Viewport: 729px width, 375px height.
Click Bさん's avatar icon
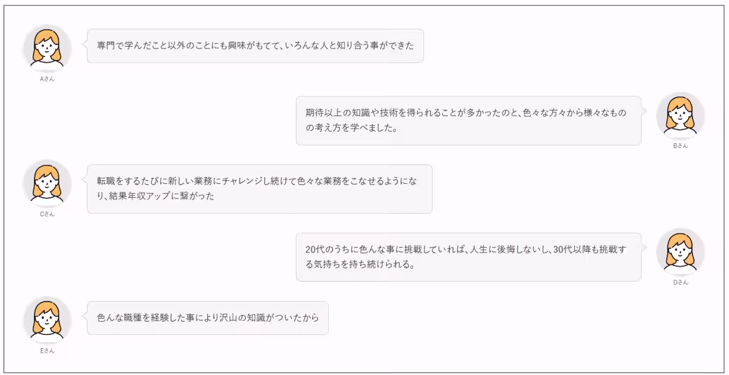[x=680, y=116]
